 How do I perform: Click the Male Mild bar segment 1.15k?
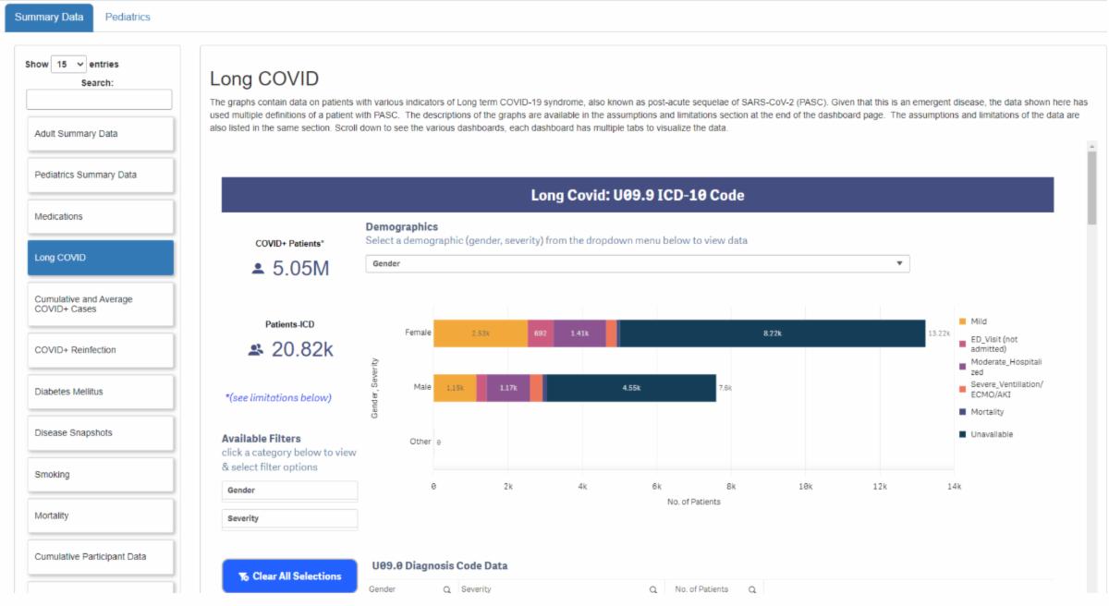tap(456, 388)
